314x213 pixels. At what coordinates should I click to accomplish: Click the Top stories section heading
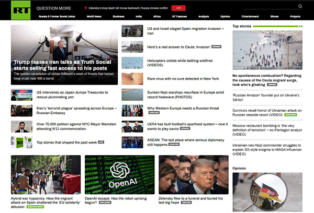pyautogui.click(x=242, y=26)
